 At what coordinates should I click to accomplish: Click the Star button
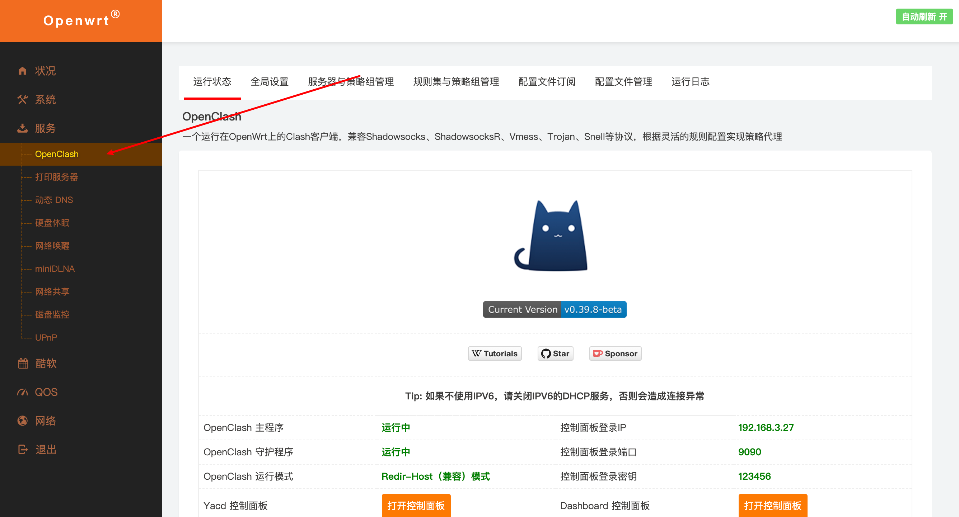[556, 354]
